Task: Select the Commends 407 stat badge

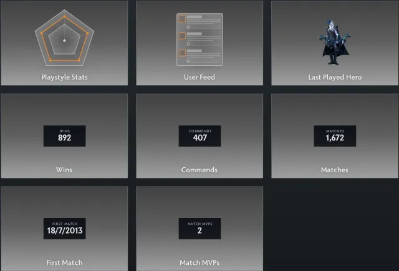Action: (199, 135)
